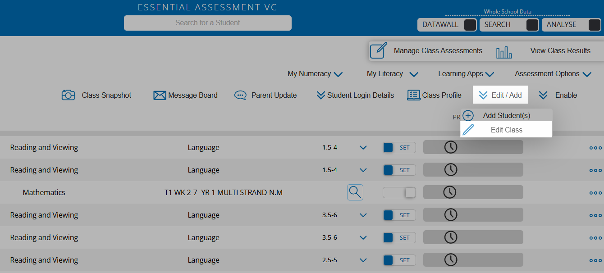Click the Message Board envelope icon
604x273 pixels.
160,96
